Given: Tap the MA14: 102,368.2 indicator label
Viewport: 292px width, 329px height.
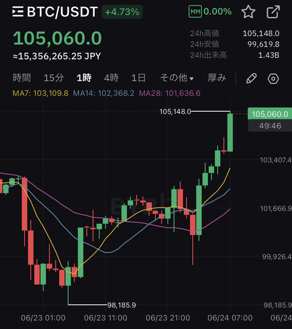Looking at the screenshot, I should (x=103, y=93).
